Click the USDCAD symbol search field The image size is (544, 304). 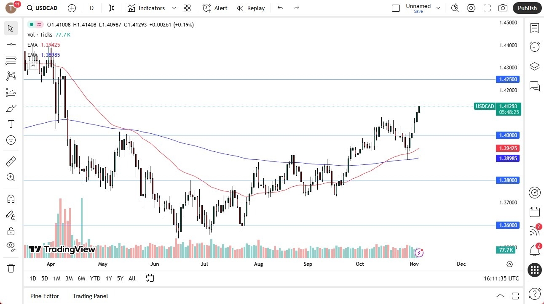[42, 8]
